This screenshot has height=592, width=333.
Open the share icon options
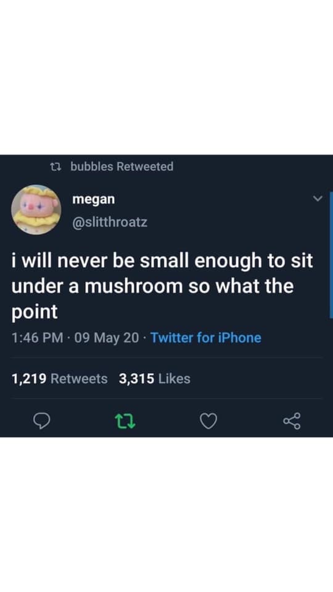(292, 421)
